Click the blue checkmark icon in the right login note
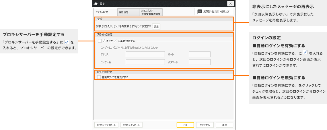The image size is (327, 130). click(x=305, y=53)
